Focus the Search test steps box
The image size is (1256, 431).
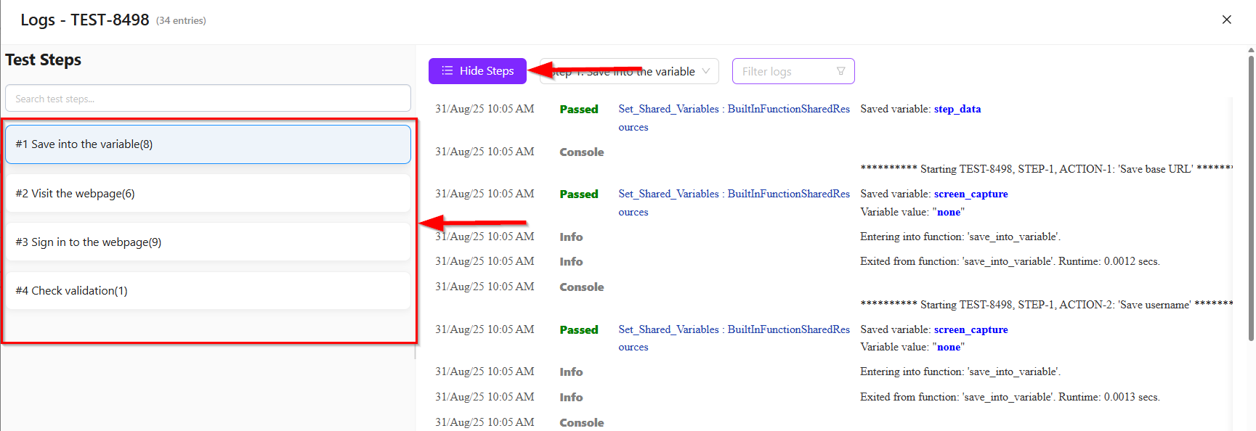point(208,99)
